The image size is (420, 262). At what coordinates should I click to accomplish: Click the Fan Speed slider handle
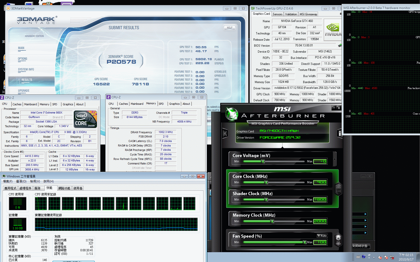tap(305, 242)
